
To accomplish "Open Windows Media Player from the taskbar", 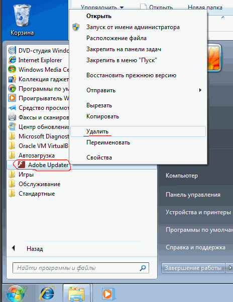I will (x=108, y=294).
